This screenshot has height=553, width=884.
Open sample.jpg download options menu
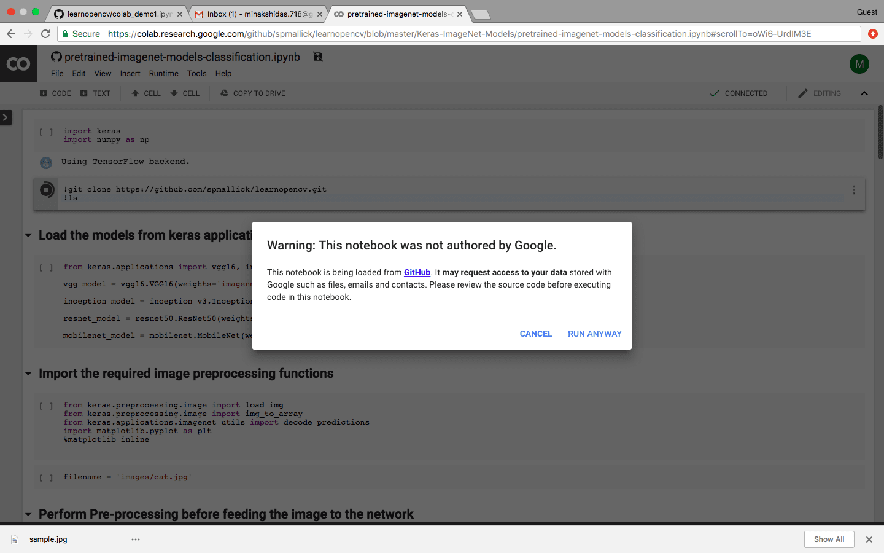[x=136, y=539]
